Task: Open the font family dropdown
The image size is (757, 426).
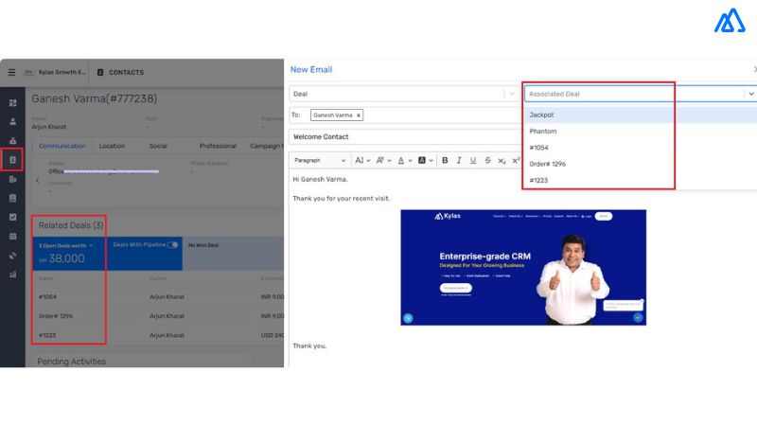Action: click(383, 160)
